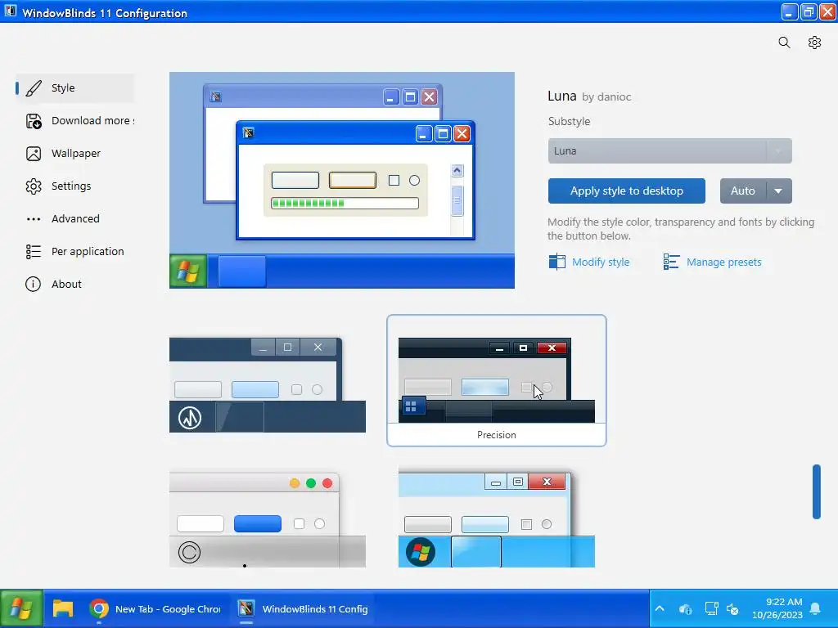Click the Manage presets icon

click(671, 262)
